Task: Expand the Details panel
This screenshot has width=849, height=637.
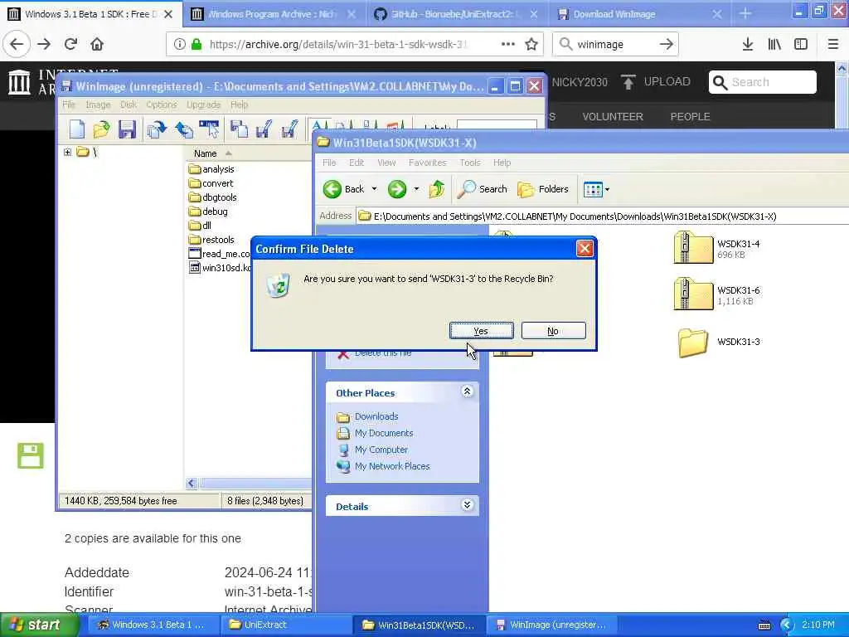Action: tap(468, 505)
